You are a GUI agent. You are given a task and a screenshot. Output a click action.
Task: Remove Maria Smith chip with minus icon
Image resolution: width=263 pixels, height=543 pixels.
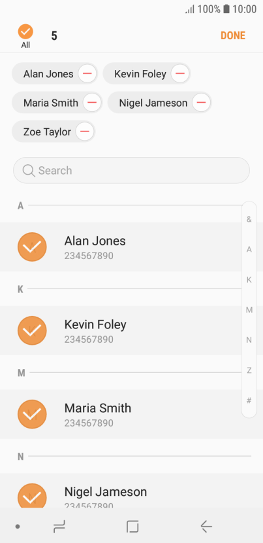pyautogui.click(x=92, y=103)
